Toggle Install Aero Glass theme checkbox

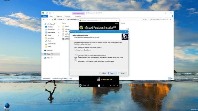(x=75, y=50)
